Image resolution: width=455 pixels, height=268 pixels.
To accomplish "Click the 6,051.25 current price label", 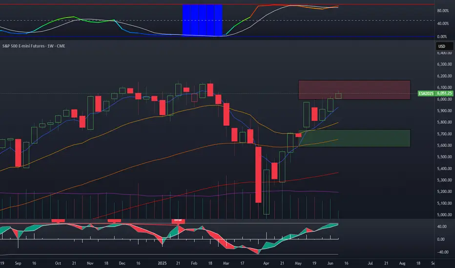I will point(445,93).
